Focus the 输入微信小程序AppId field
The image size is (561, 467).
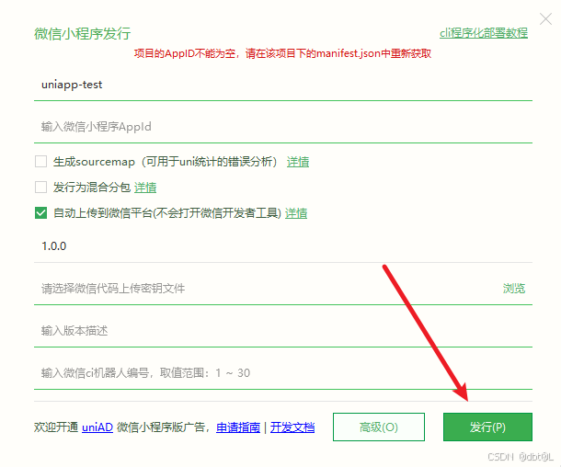(283, 127)
